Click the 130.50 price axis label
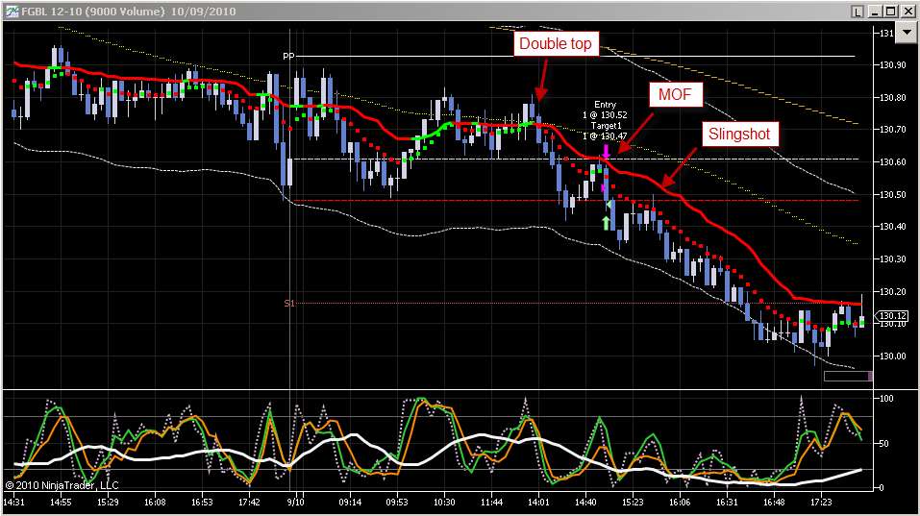This screenshot has width=920, height=516. pyautogui.click(x=892, y=194)
